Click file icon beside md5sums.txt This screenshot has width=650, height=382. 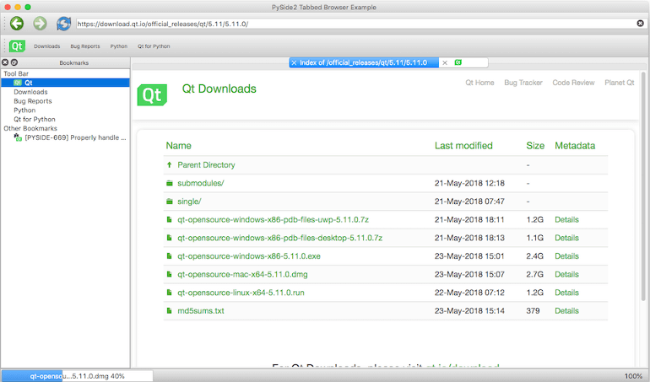point(169,310)
